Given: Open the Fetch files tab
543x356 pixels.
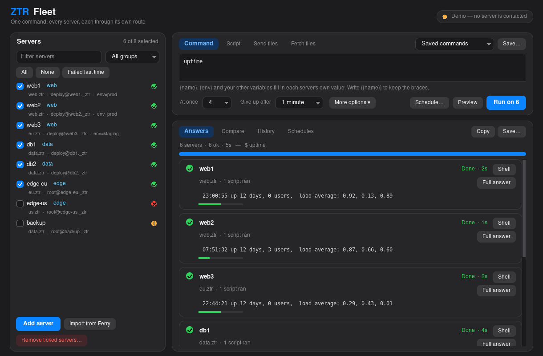Looking at the screenshot, I should [303, 44].
